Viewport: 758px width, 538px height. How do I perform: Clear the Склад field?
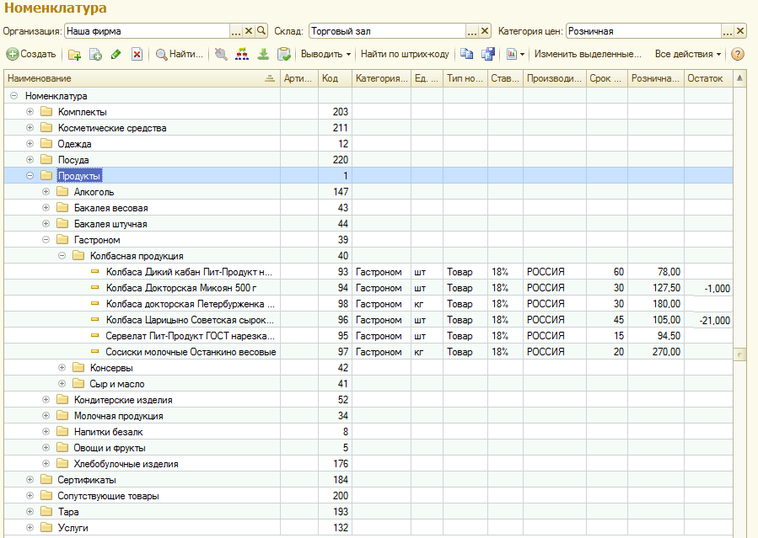click(x=485, y=31)
